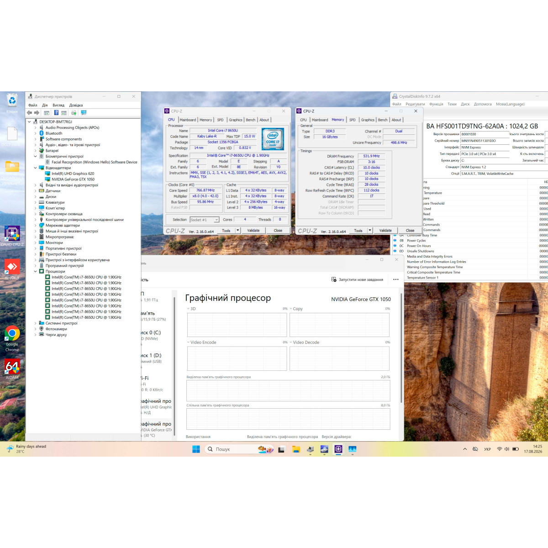Open the Socket #1 selection dropdown in CPU-Z
Screen dimensions: 548x548
pyautogui.click(x=204, y=220)
